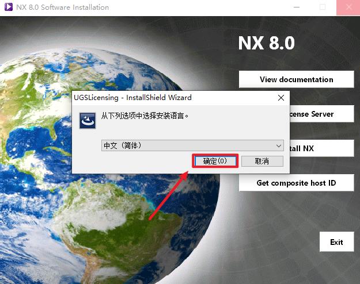The width and height of the screenshot is (360, 284).
Task: Click the dialog text 从下列选项中选择安装语言
Action: click(145, 116)
